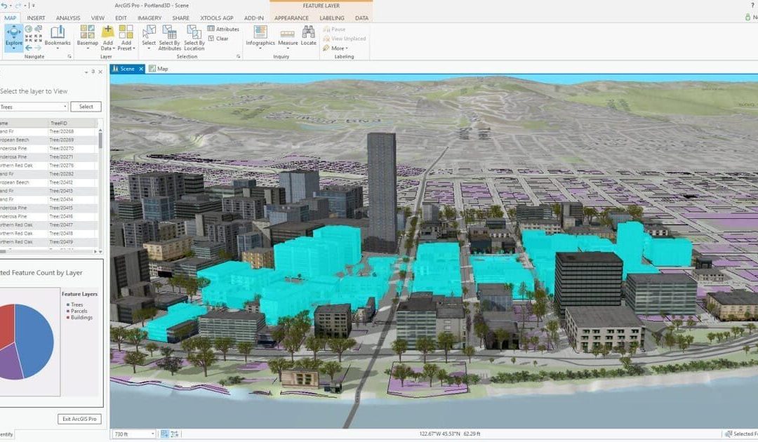The width and height of the screenshot is (758, 442).
Task: Open the VIEW ribbon tab
Action: point(98,18)
